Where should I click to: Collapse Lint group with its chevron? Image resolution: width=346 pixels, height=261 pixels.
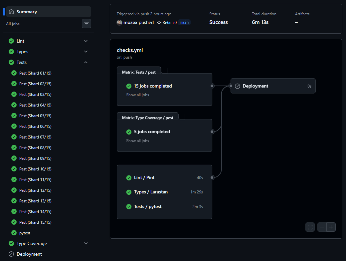pyautogui.click(x=86, y=41)
